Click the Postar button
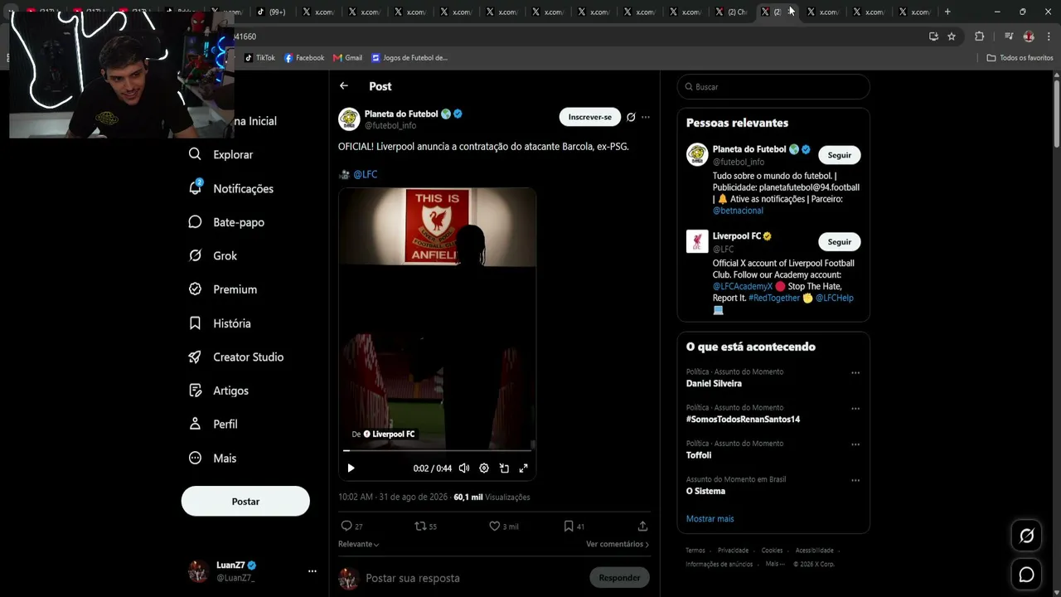 [245, 502]
